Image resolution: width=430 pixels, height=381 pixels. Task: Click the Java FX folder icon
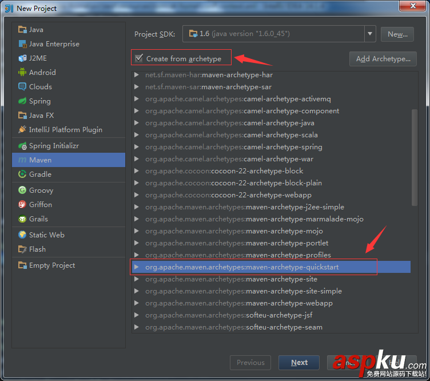(x=22, y=115)
